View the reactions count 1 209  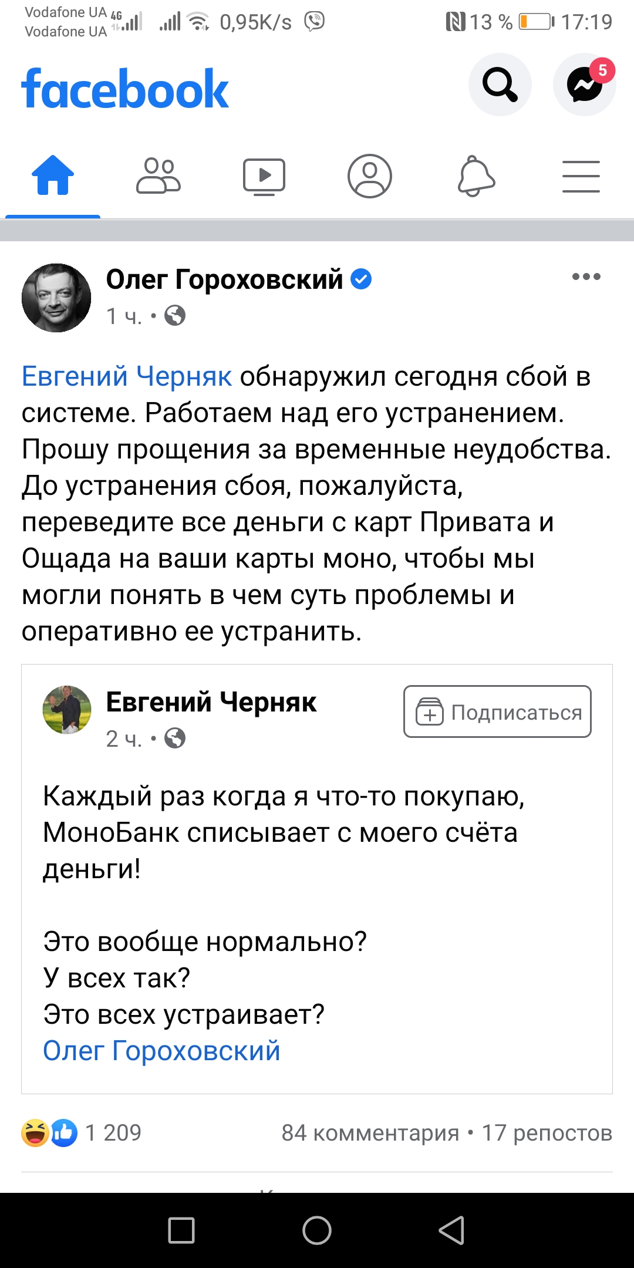[x=113, y=1132]
